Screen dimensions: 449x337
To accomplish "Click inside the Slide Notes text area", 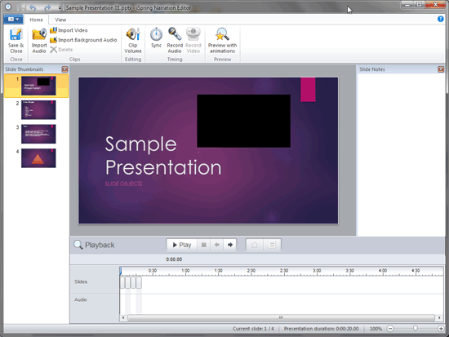I will pos(401,154).
